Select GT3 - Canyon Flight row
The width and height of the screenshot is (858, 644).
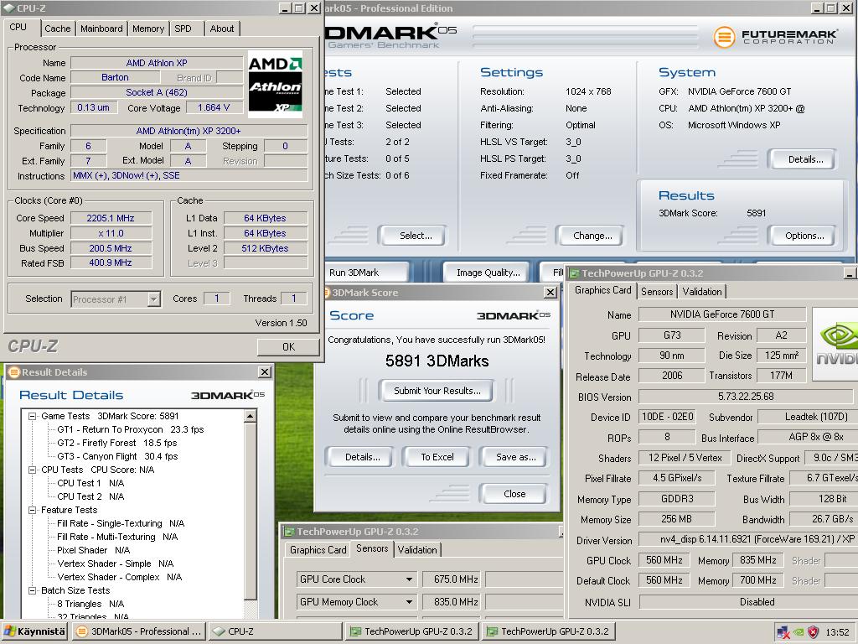pos(117,456)
